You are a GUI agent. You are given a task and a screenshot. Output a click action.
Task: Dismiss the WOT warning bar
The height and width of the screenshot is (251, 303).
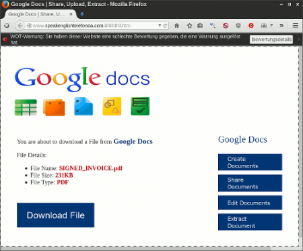click(298, 40)
